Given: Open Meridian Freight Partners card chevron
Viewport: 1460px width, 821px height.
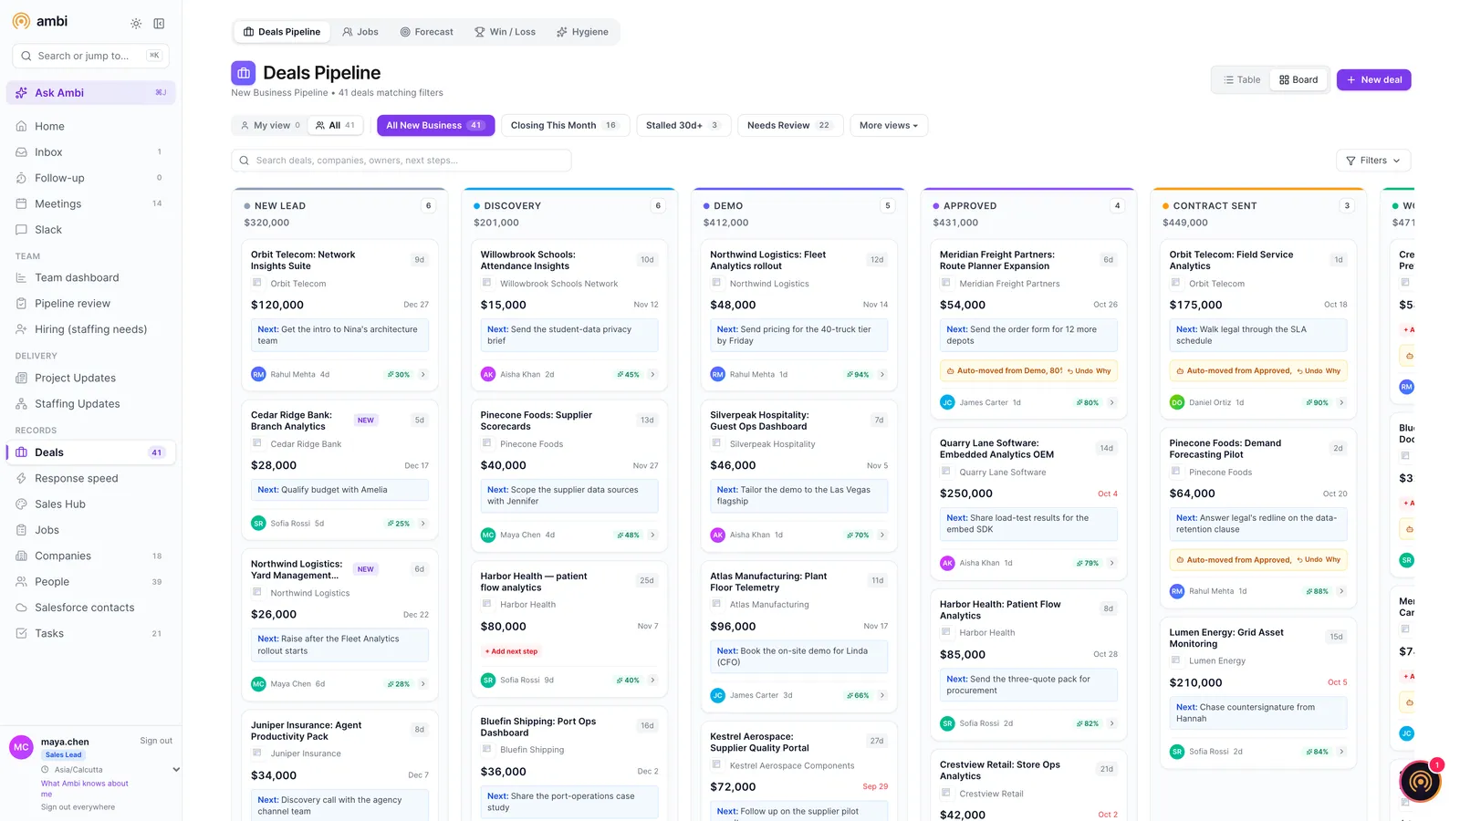Looking at the screenshot, I should tap(1112, 403).
